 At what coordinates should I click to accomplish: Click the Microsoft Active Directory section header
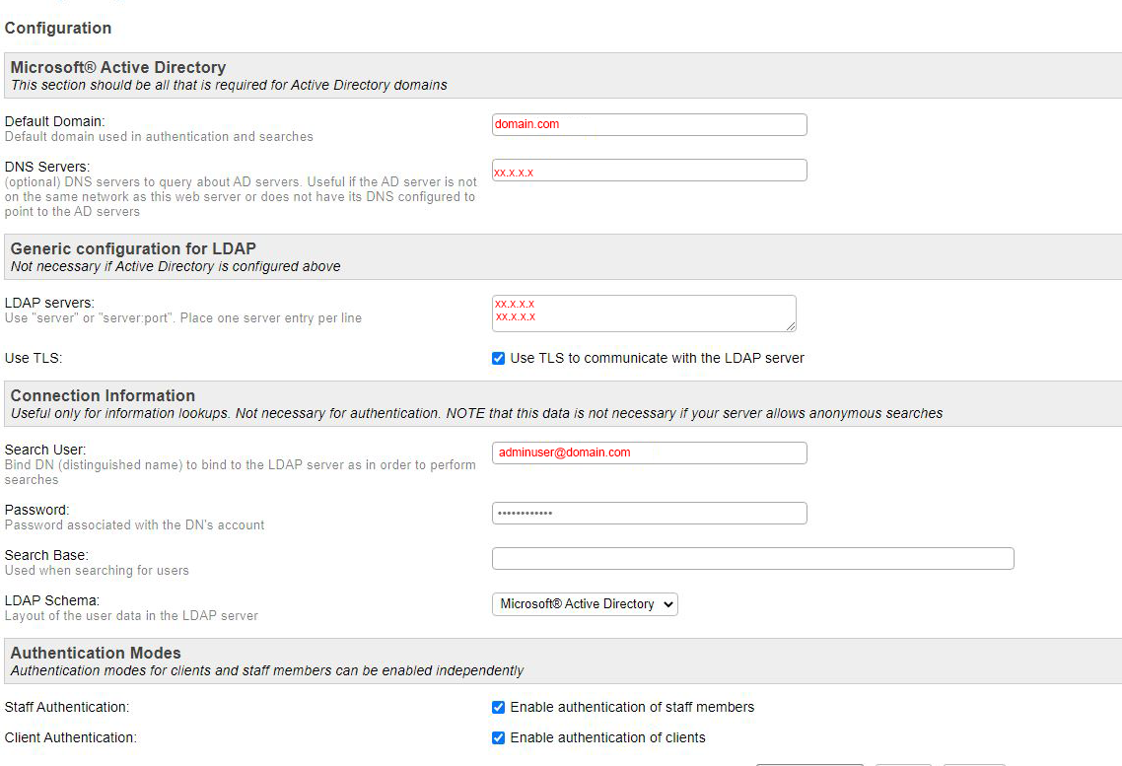coord(118,67)
